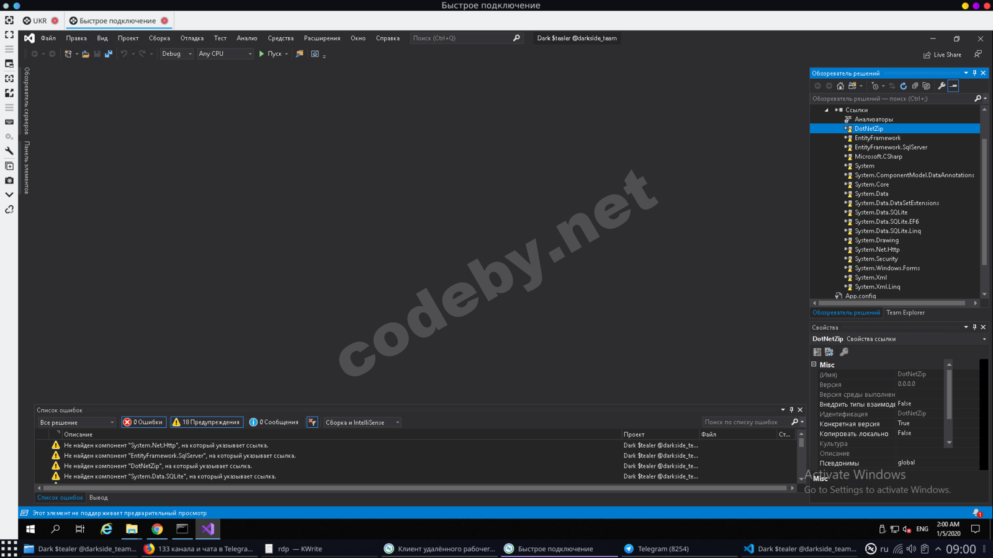Screen dimensions: 993x558
Task: Collapse the Ссылки references tree node
Action: 826,110
